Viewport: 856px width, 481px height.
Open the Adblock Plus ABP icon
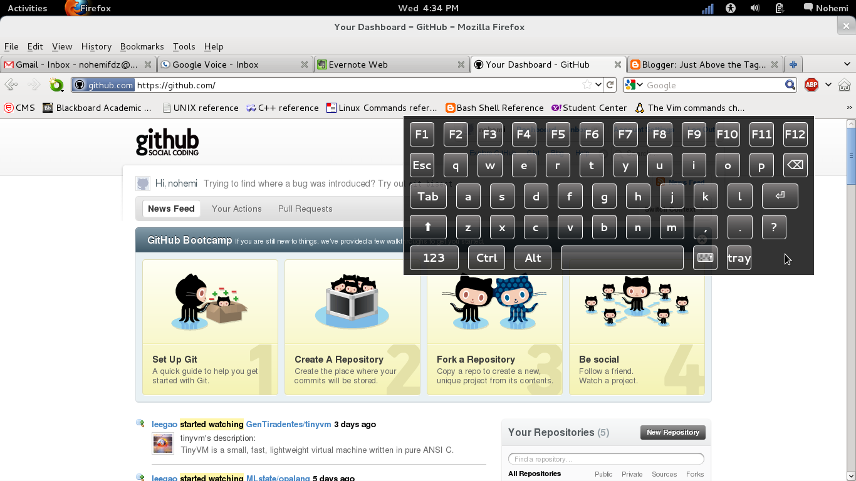click(812, 85)
